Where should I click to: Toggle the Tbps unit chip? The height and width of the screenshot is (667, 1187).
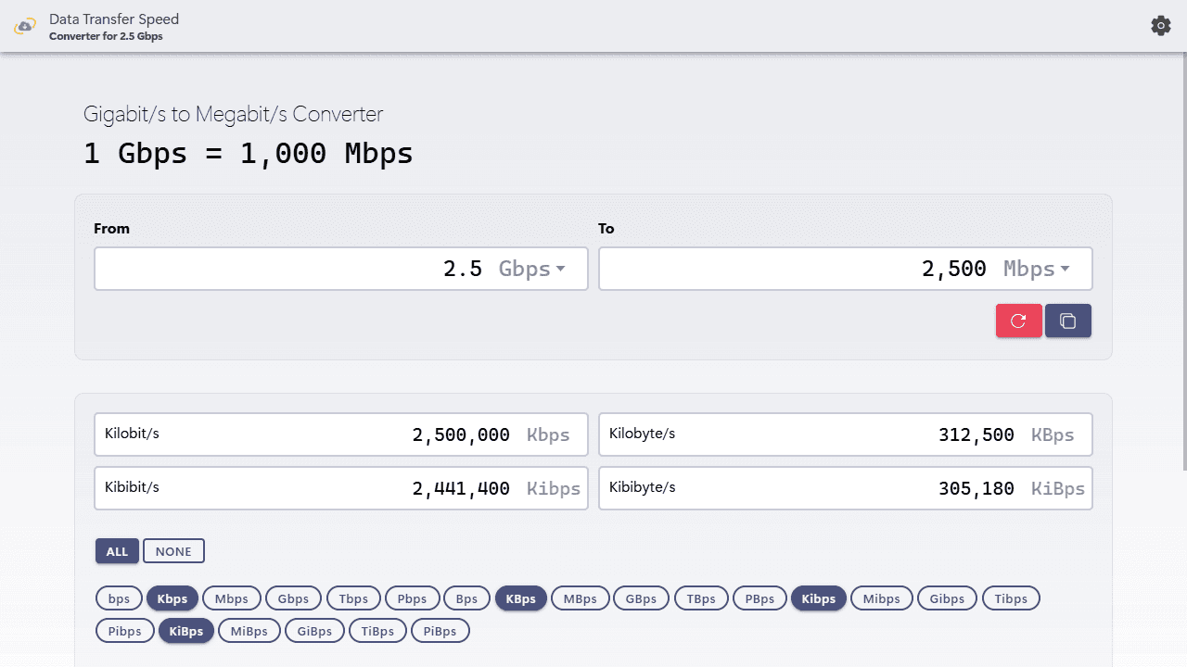point(353,598)
